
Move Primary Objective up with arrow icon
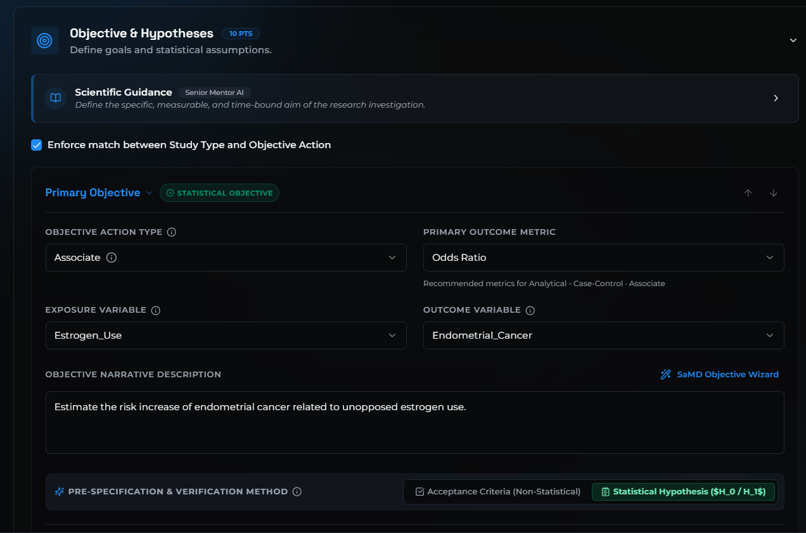[x=748, y=193]
